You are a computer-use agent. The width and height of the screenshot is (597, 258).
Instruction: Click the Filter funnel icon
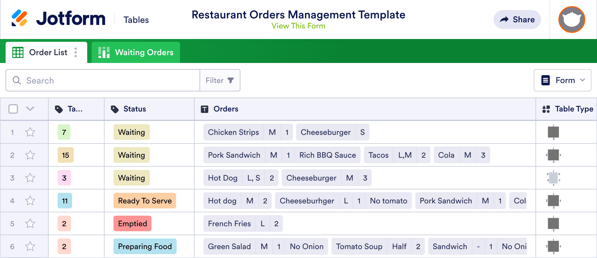(x=231, y=81)
